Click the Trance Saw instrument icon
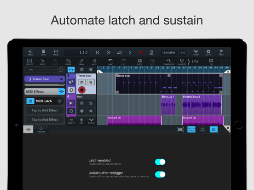This screenshot has width=254, height=190. coord(71,82)
